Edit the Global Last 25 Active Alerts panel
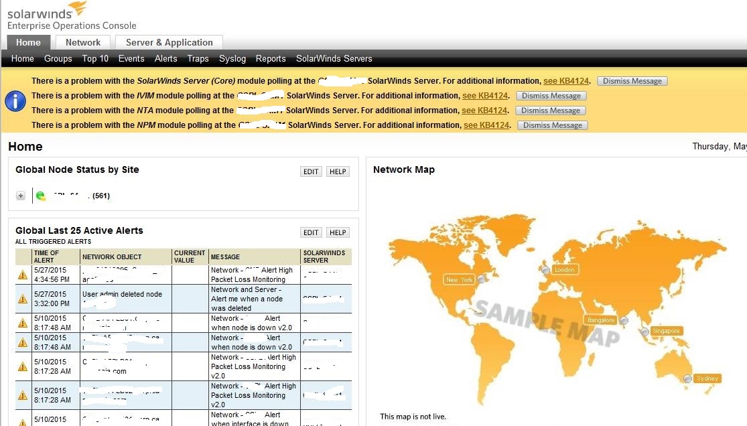Screen dimensions: 747x426 pyautogui.click(x=311, y=232)
